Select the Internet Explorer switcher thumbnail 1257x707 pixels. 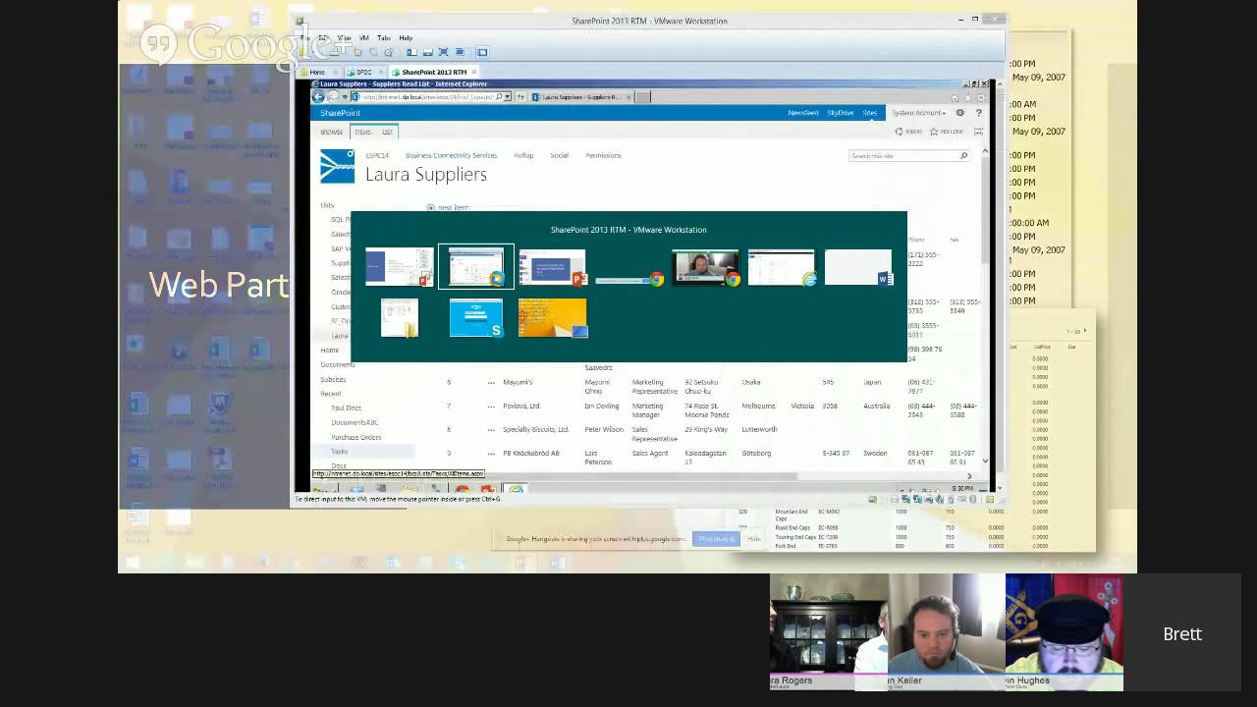[x=783, y=267]
